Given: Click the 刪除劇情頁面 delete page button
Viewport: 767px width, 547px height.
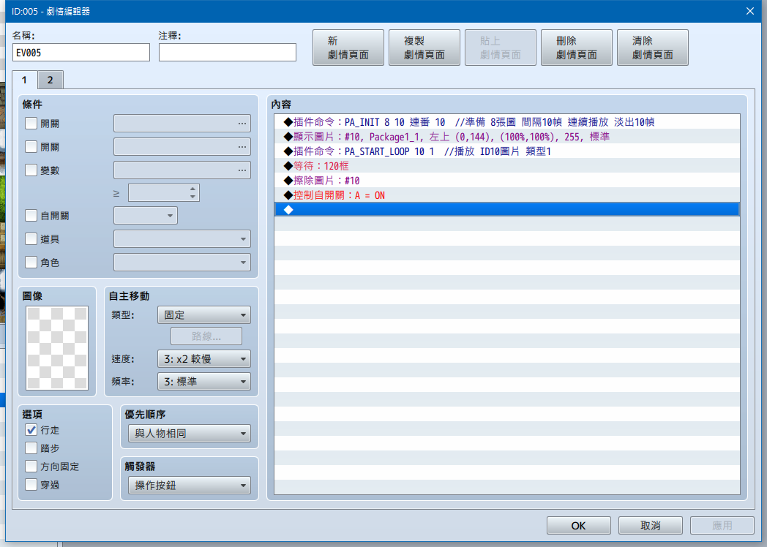Looking at the screenshot, I should [577, 48].
